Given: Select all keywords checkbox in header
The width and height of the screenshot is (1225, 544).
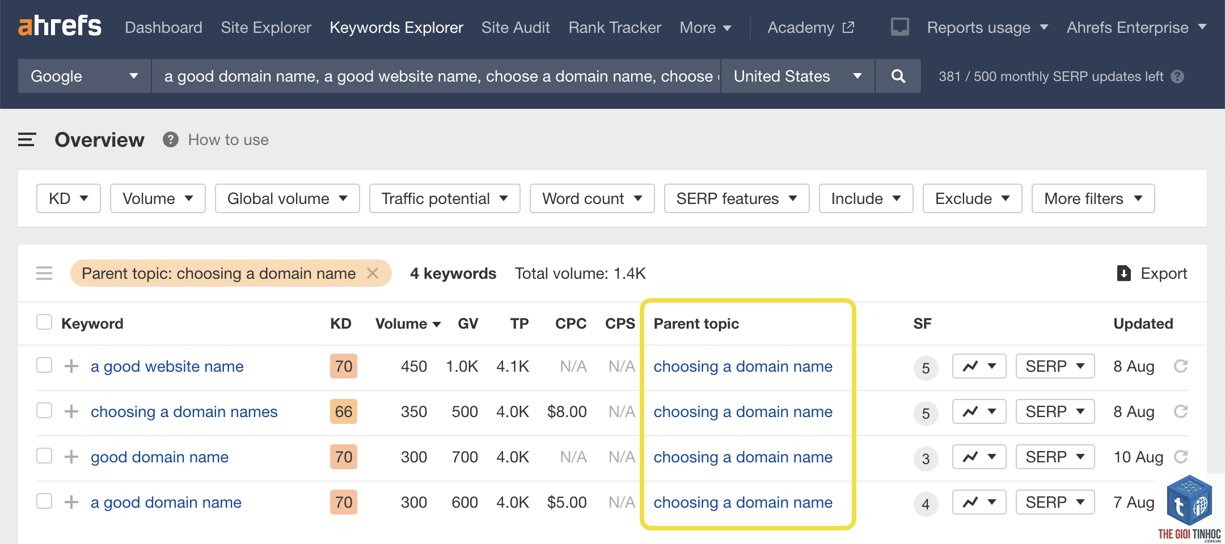Looking at the screenshot, I should pyautogui.click(x=44, y=322).
